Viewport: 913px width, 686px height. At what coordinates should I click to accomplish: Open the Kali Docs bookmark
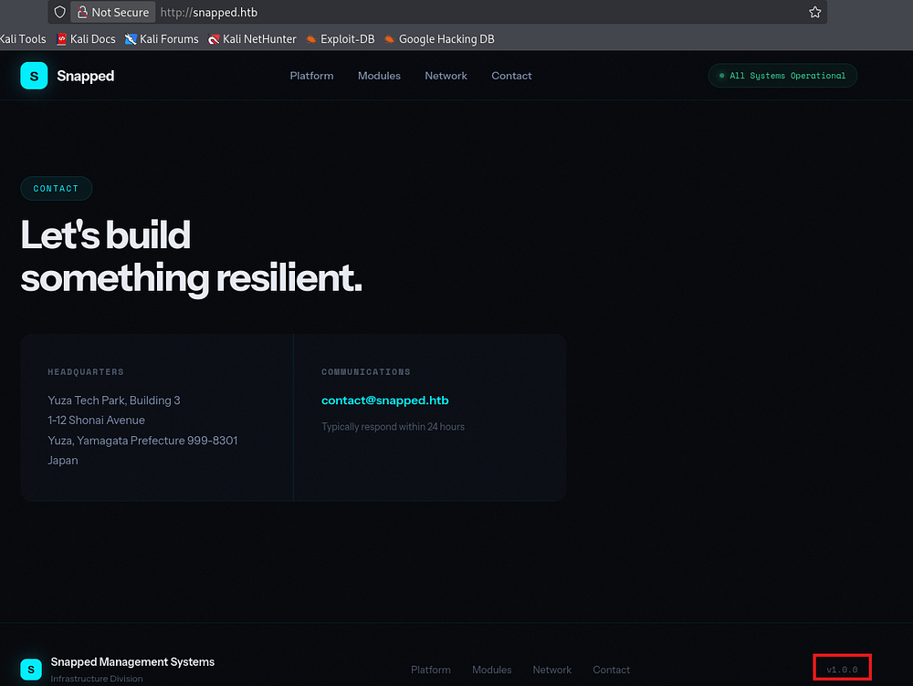(x=87, y=39)
